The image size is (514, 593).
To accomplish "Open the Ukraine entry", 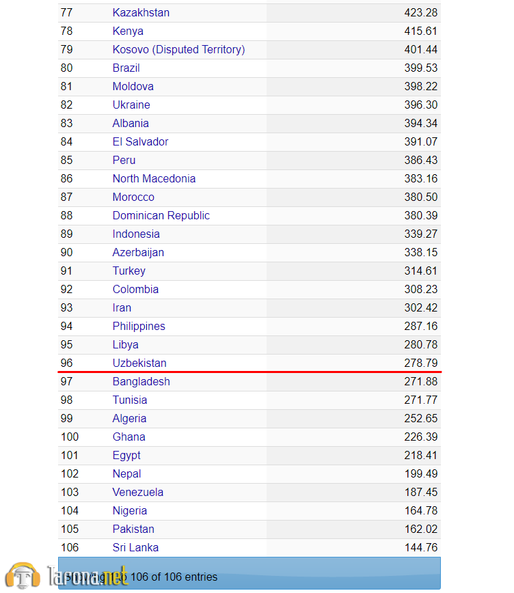I will click(x=131, y=105).
